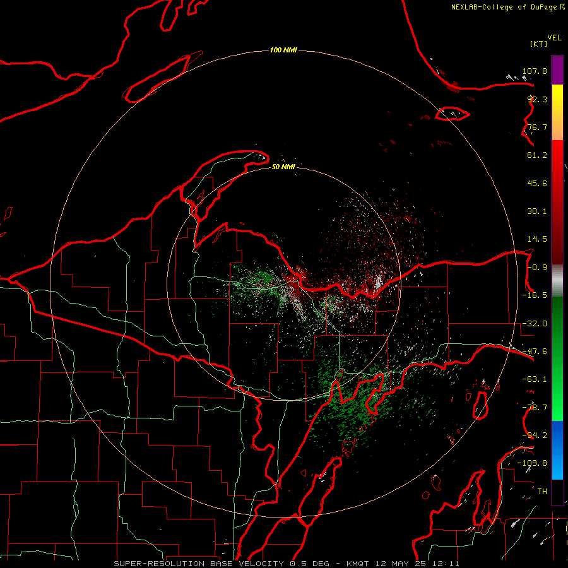Select the -63.1 velocity scale value

pyautogui.click(x=535, y=379)
